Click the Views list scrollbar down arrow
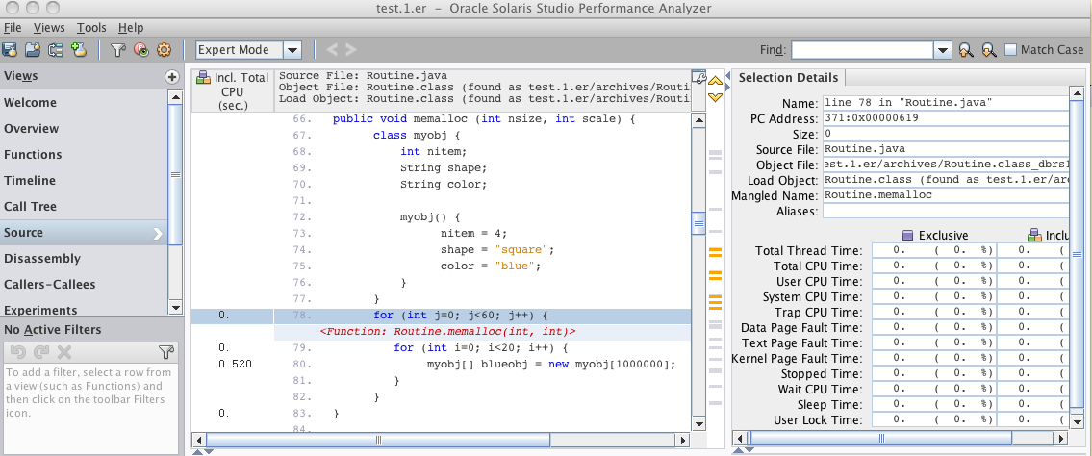The height and width of the screenshot is (456, 1092). pyautogui.click(x=175, y=306)
